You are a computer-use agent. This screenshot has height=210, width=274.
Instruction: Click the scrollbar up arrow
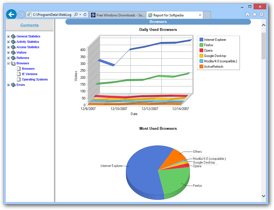[263, 25]
